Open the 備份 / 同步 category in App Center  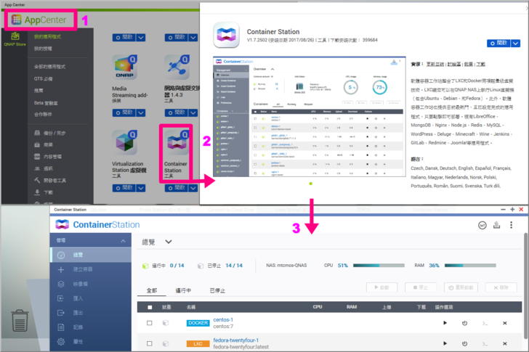click(x=50, y=133)
